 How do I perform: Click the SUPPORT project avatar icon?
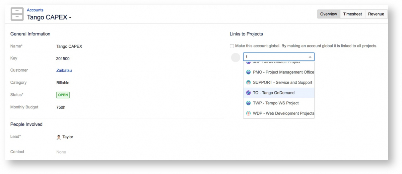248,82
